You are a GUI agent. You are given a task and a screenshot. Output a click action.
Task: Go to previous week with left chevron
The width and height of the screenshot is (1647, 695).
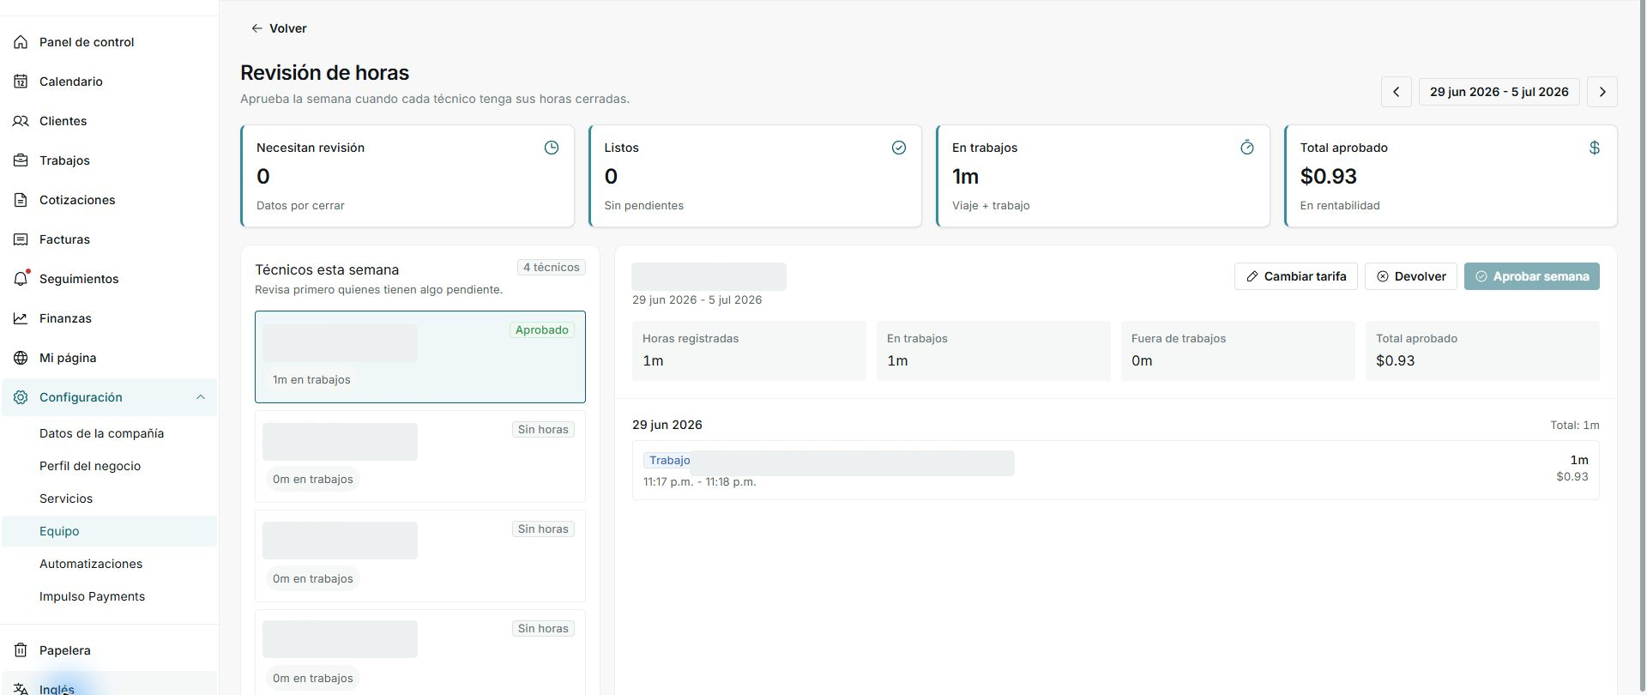tap(1396, 92)
